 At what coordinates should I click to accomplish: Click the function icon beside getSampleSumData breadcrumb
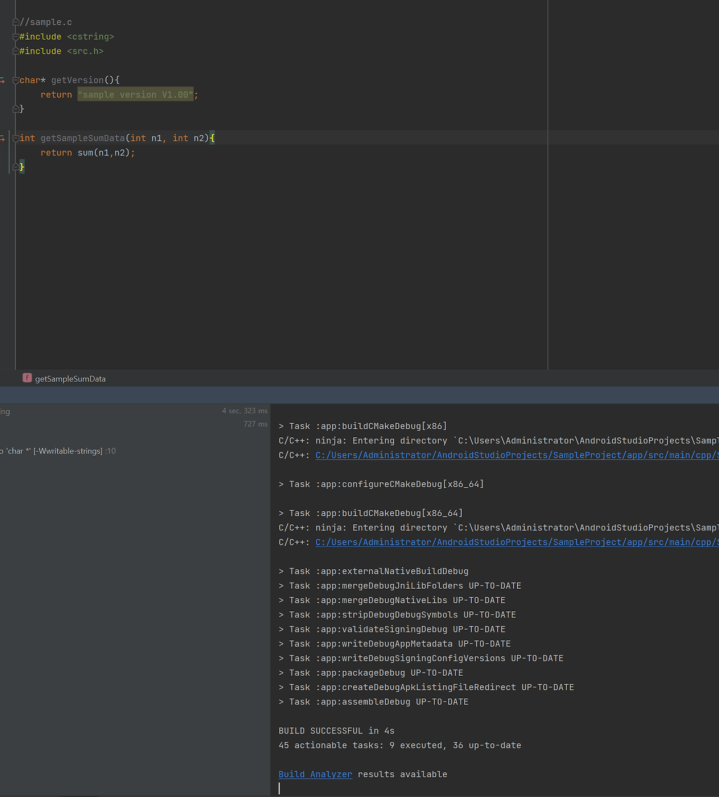pos(27,378)
